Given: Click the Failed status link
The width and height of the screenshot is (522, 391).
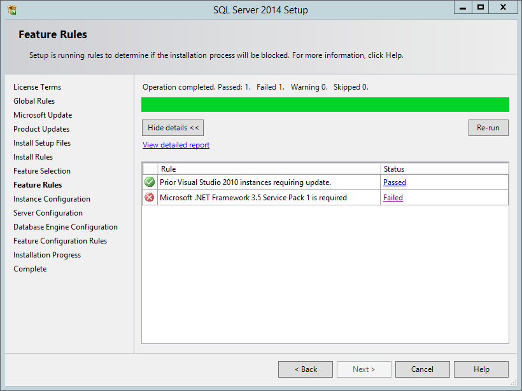Looking at the screenshot, I should coord(393,197).
